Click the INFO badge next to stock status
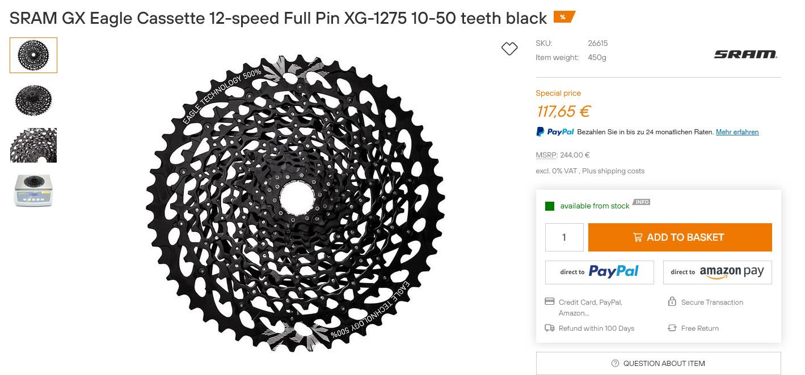Viewport: 805px width, 375px height. [642, 202]
